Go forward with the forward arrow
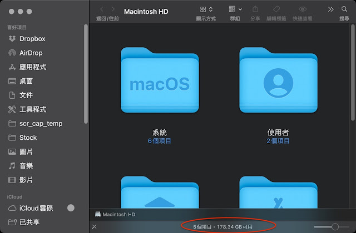The width and height of the screenshot is (356, 233). pyautogui.click(x=113, y=9)
